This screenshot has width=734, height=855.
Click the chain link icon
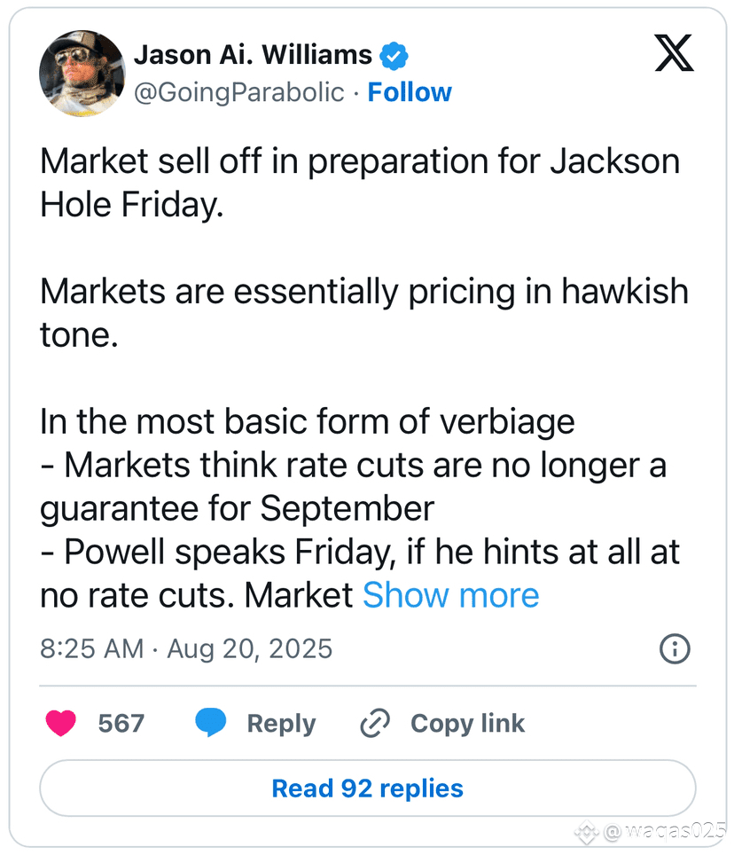tap(375, 724)
